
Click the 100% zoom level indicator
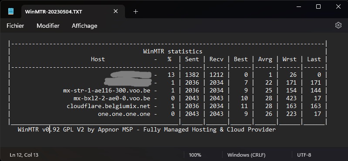pyautogui.click(x=195, y=155)
